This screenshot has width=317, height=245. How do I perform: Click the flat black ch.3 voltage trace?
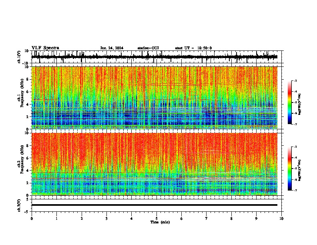coord(154,205)
